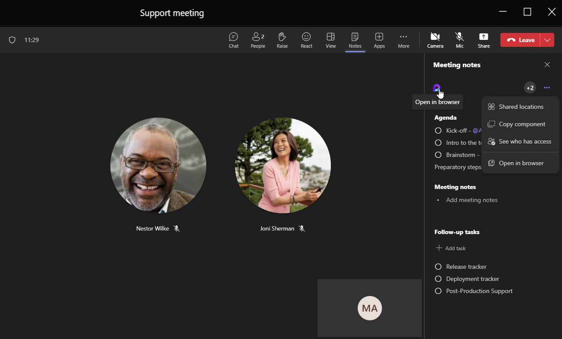Open the Apps panel
Image resolution: width=562 pixels, height=339 pixels.
point(379,39)
